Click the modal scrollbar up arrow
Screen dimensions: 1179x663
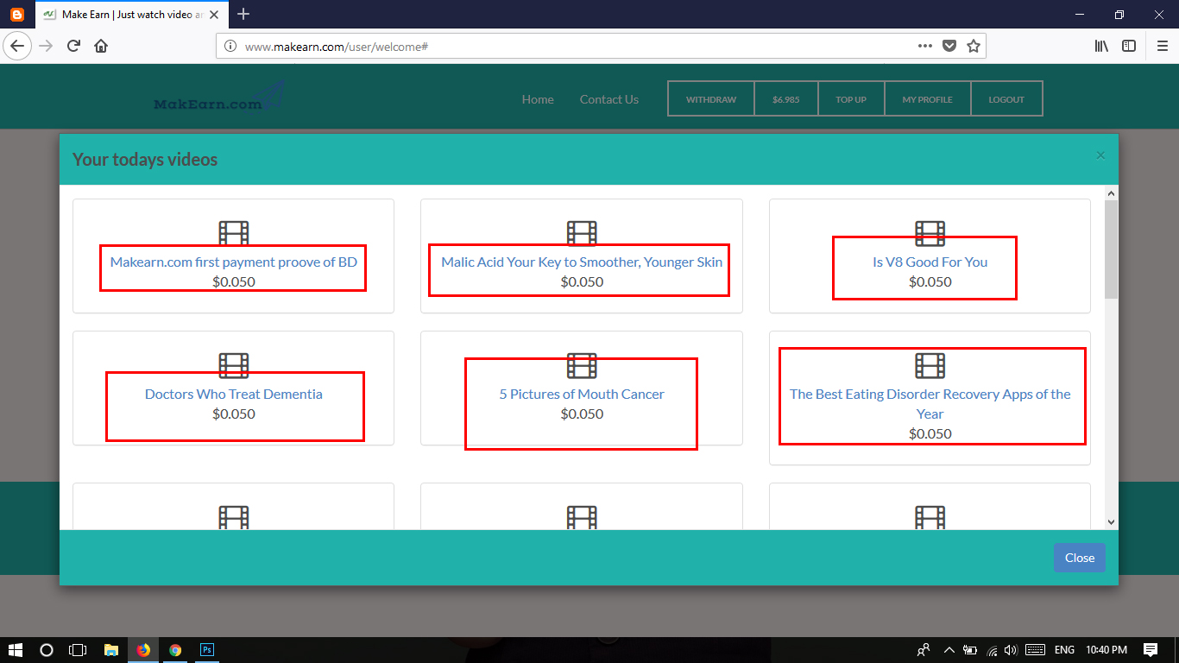pyautogui.click(x=1111, y=193)
